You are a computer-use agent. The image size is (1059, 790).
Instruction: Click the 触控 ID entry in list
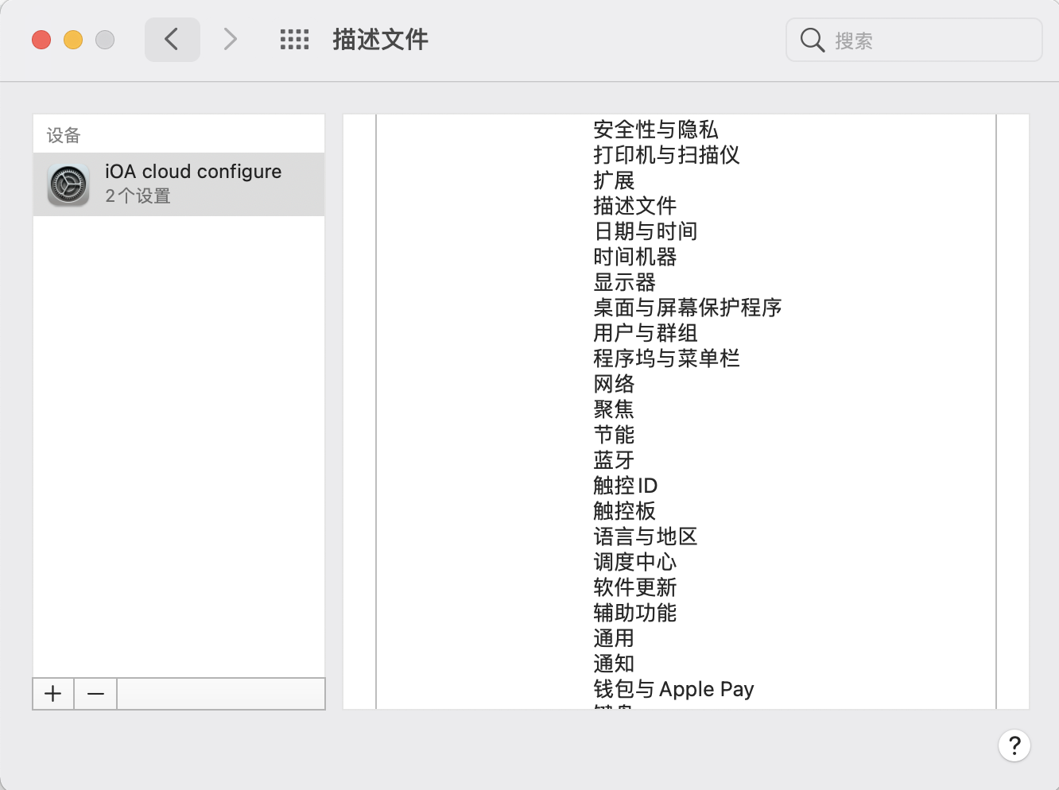625,486
